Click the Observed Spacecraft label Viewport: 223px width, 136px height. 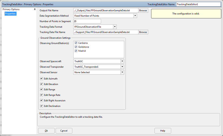pyautogui.click(x=51, y=61)
